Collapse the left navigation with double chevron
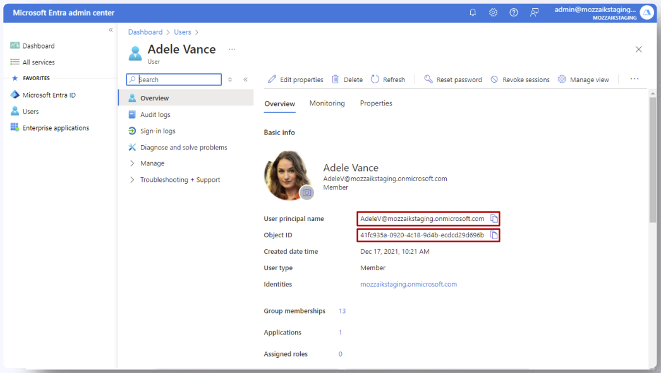Image resolution: width=661 pixels, height=373 pixels. click(111, 30)
